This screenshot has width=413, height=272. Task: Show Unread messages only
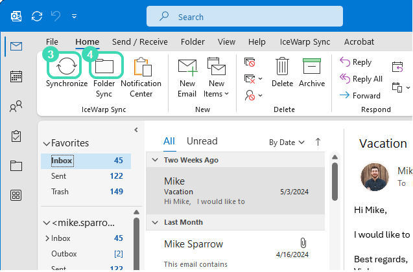(202, 141)
